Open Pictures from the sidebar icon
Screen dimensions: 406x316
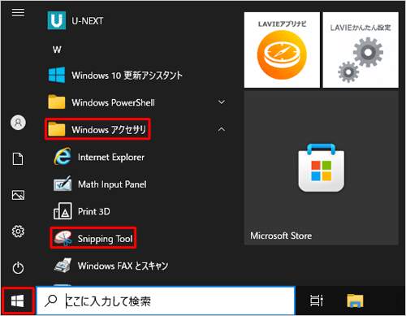coord(18,195)
